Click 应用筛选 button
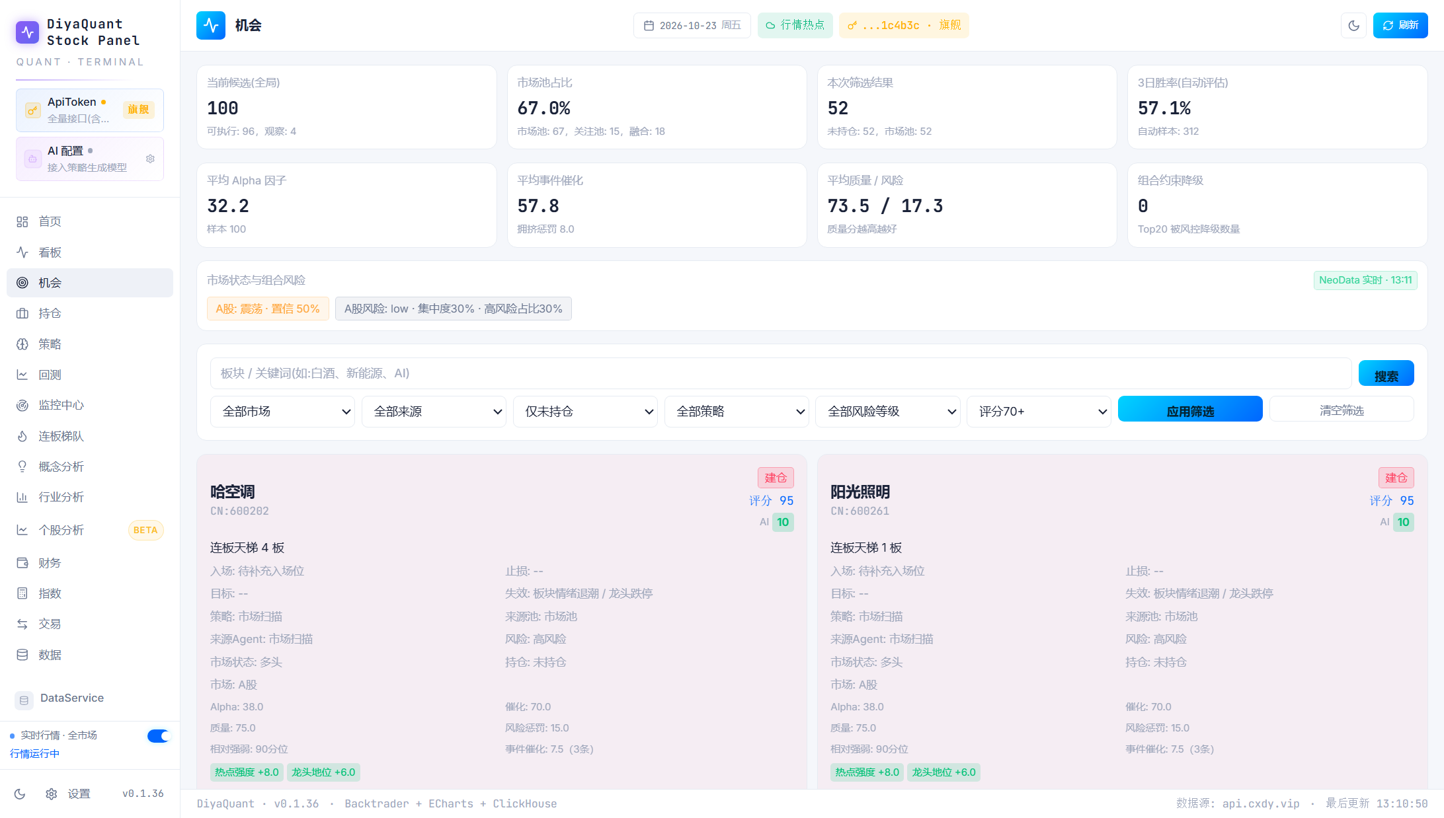Viewport: 1444px width, 818px height. pos(1190,409)
